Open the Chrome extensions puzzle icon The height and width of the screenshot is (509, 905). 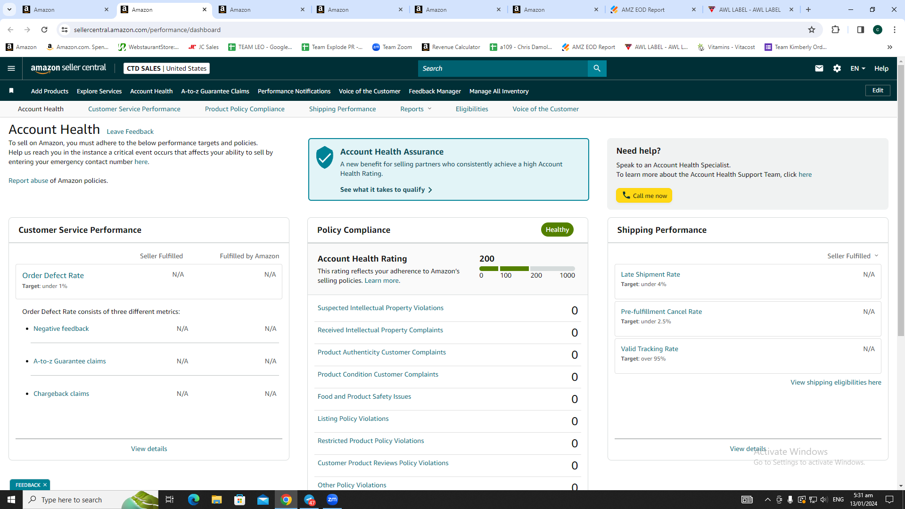coord(836,30)
